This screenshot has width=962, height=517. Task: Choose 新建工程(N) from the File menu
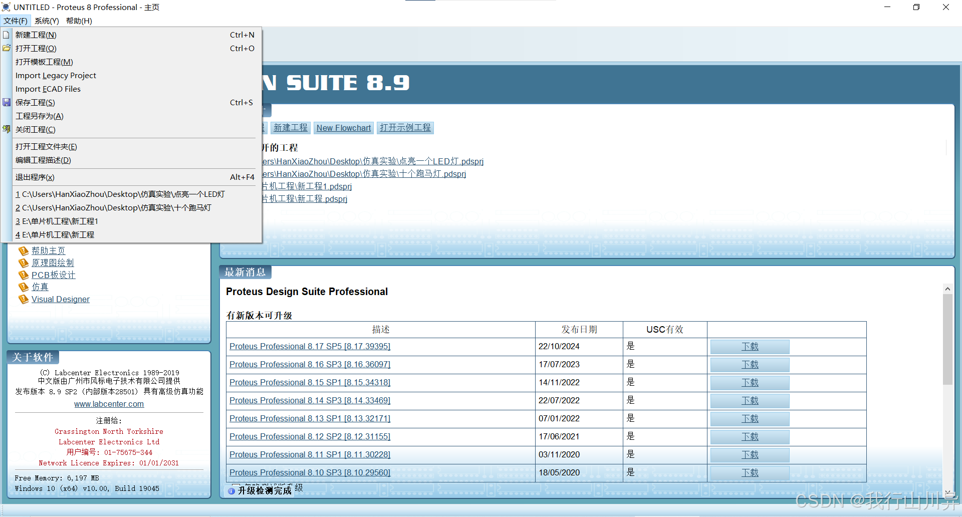point(134,35)
